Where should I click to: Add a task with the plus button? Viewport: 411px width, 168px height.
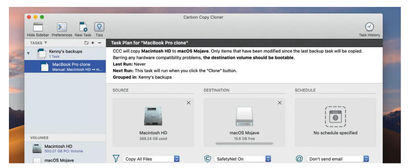[x=92, y=43]
